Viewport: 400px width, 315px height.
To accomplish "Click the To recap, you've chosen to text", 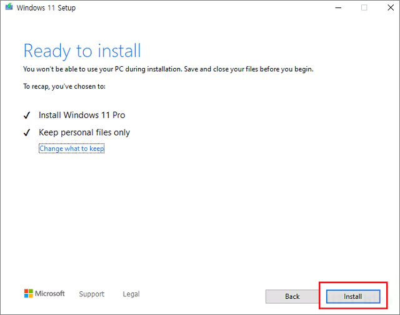I will pos(64,87).
